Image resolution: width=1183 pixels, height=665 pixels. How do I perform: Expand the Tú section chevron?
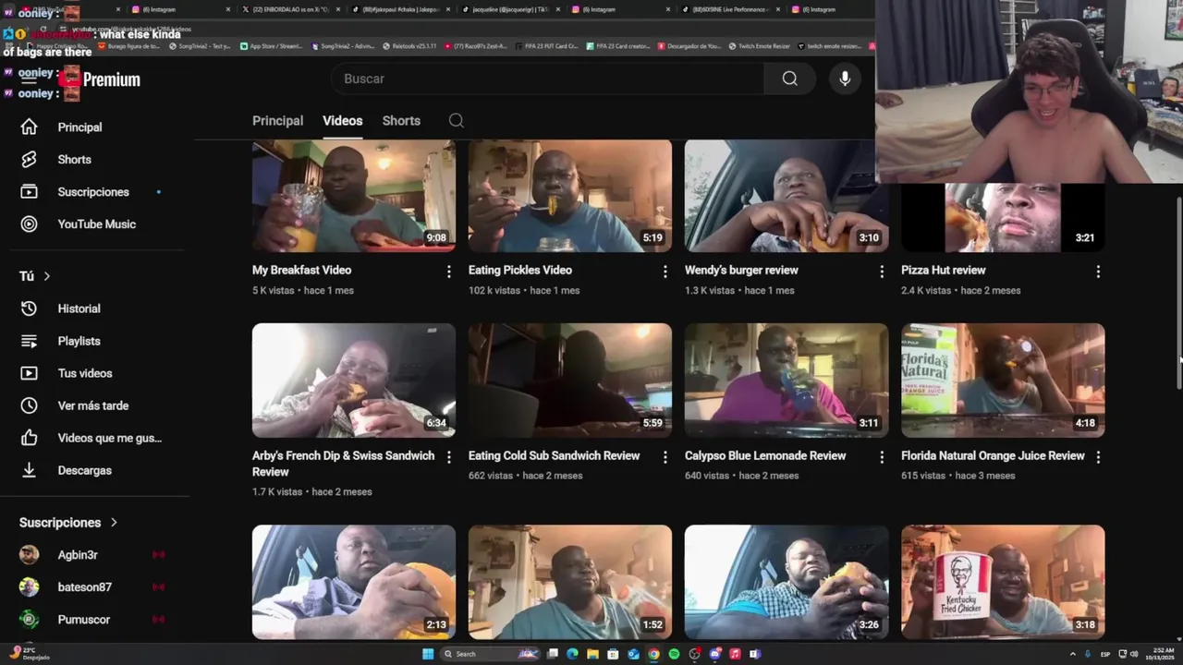(46, 276)
